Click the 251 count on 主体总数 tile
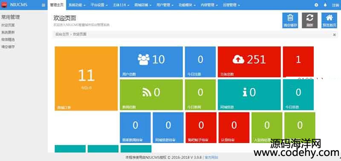 [x=257, y=59]
